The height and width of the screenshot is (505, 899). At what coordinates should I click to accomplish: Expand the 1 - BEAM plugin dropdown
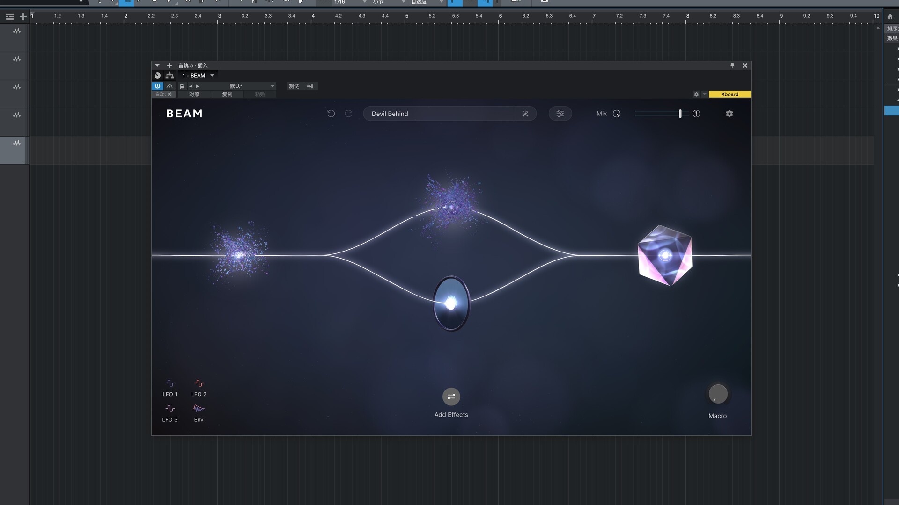212,75
